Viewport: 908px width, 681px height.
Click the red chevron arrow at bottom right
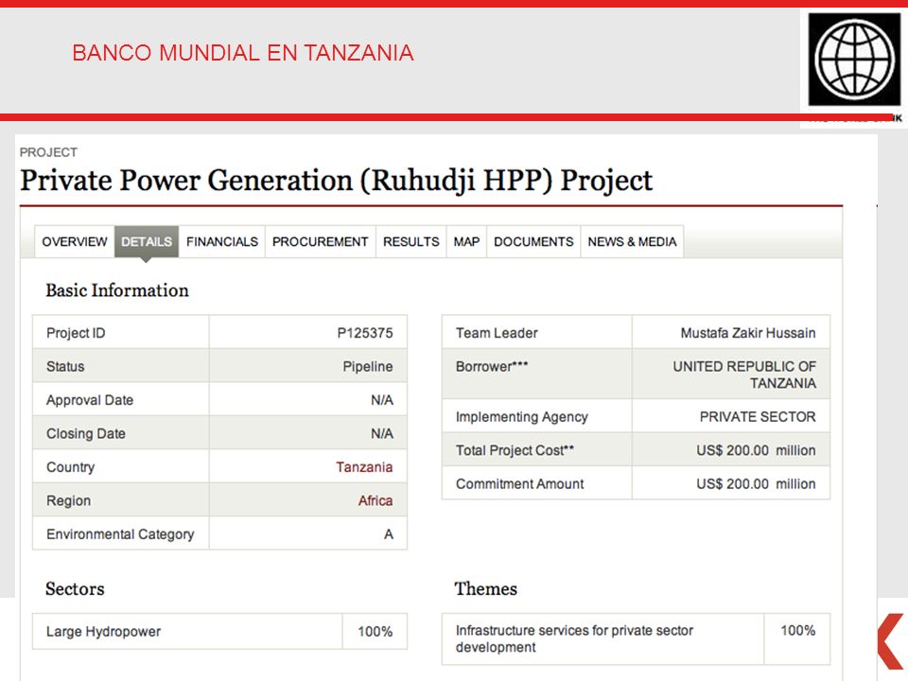[891, 641]
